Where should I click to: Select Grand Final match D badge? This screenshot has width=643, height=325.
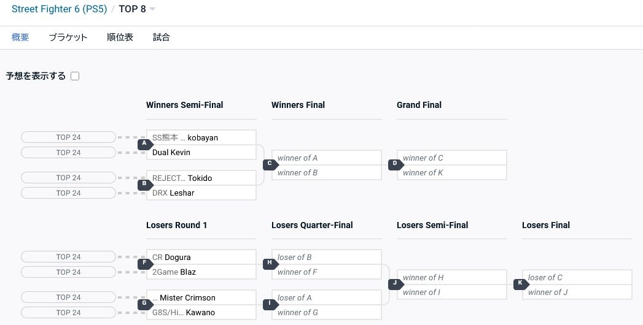pos(395,164)
